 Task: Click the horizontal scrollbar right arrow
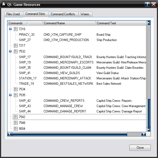[144, 134]
